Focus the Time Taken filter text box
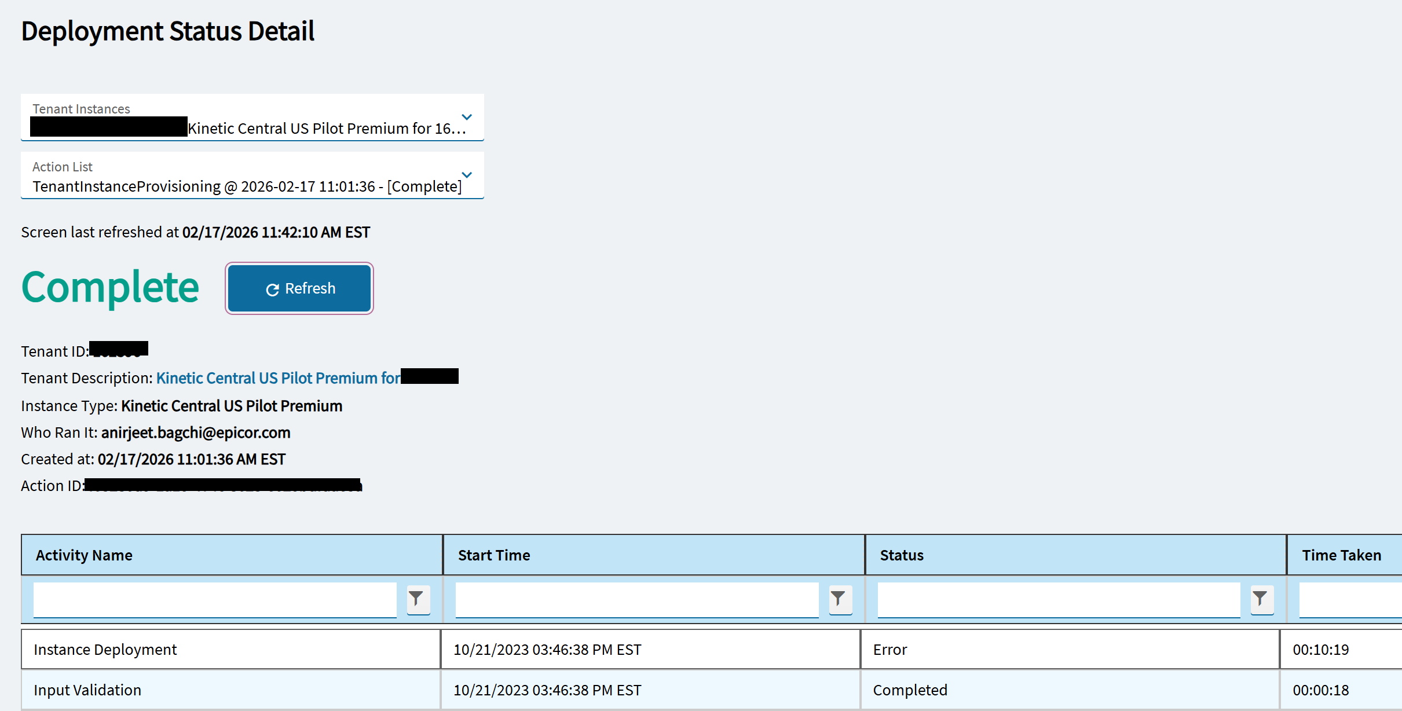This screenshot has width=1402, height=711. (x=1349, y=599)
